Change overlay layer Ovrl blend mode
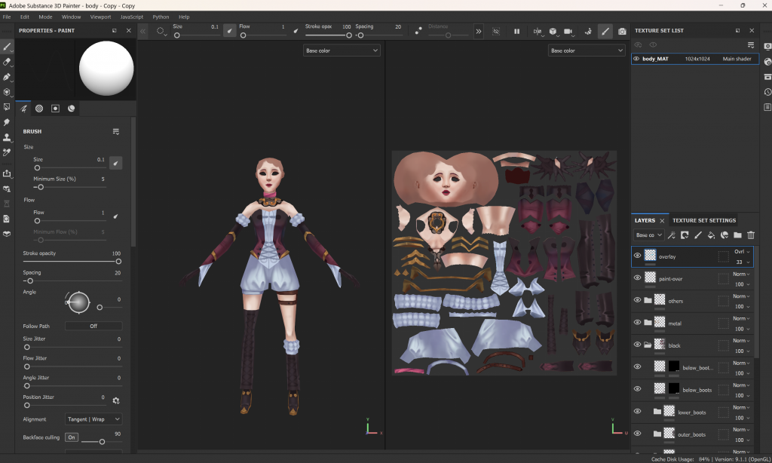 [x=742, y=252]
